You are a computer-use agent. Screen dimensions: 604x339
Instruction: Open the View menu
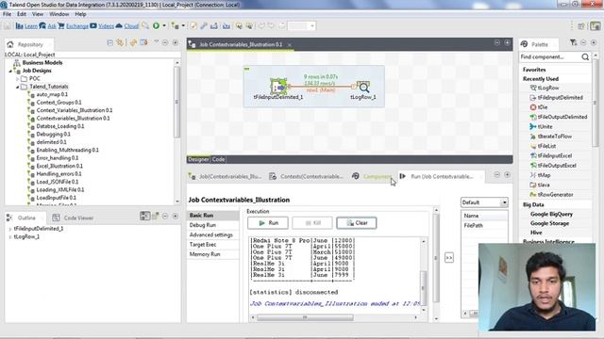coord(38,14)
